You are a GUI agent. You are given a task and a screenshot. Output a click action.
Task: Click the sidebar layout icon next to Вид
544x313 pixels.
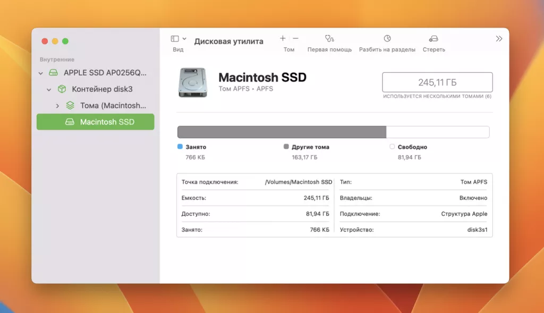(175, 38)
